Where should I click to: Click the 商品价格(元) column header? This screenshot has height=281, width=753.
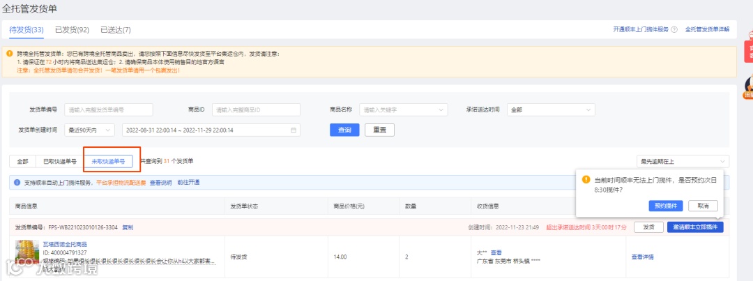coord(349,206)
